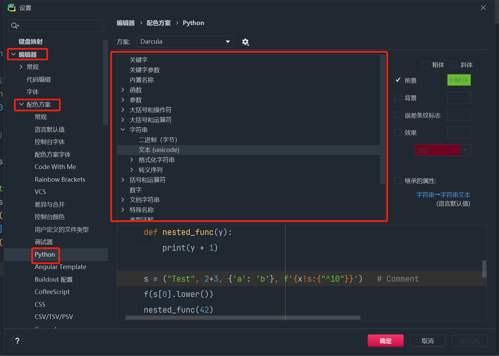Expand the 函数 category
This screenshot has width=499, height=356.
click(x=123, y=90)
